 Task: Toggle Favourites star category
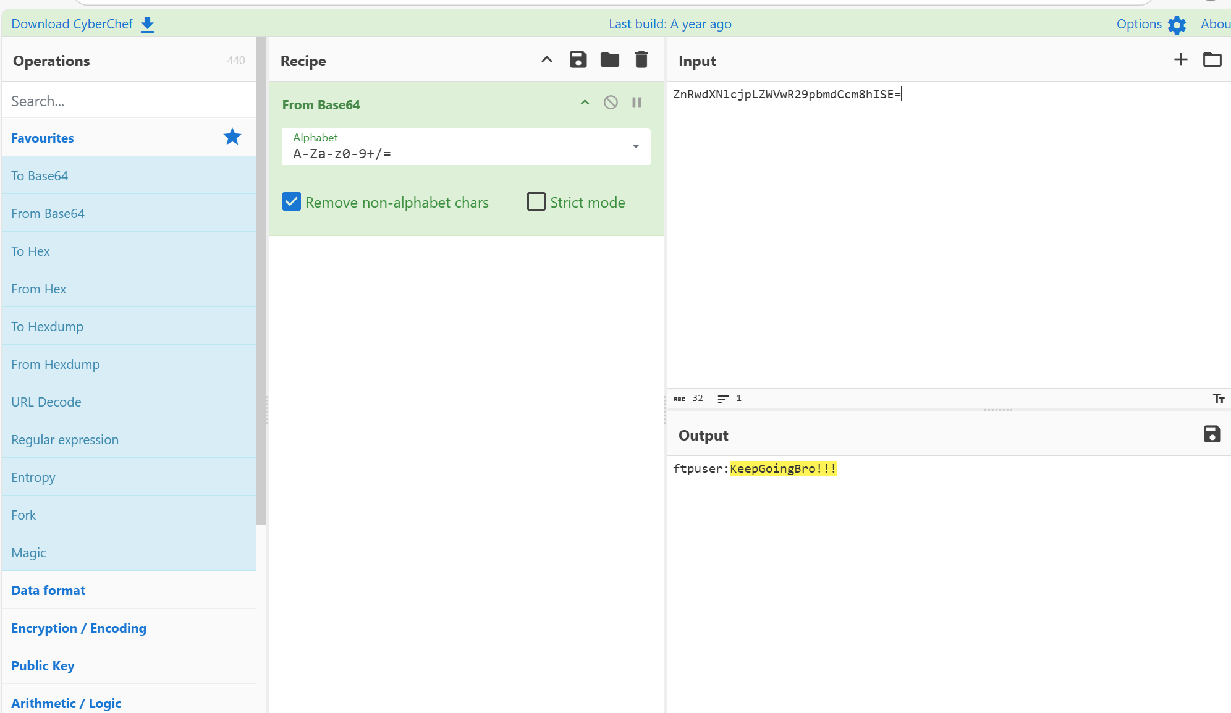[x=232, y=137]
